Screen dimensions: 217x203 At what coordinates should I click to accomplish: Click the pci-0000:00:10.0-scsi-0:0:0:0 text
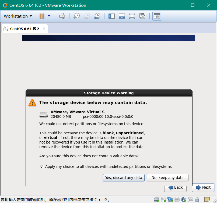(108, 117)
